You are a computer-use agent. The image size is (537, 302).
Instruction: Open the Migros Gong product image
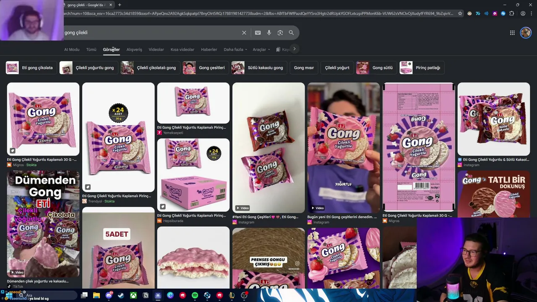43,119
